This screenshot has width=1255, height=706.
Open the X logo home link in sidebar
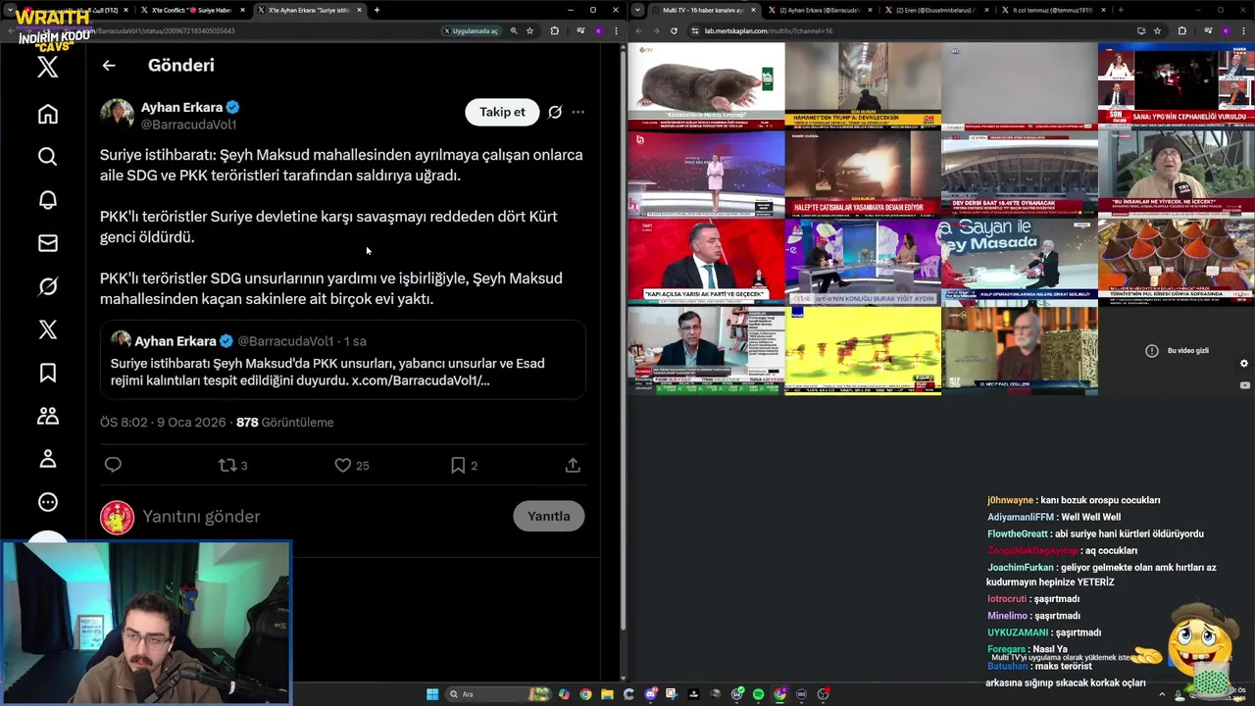pos(48,67)
